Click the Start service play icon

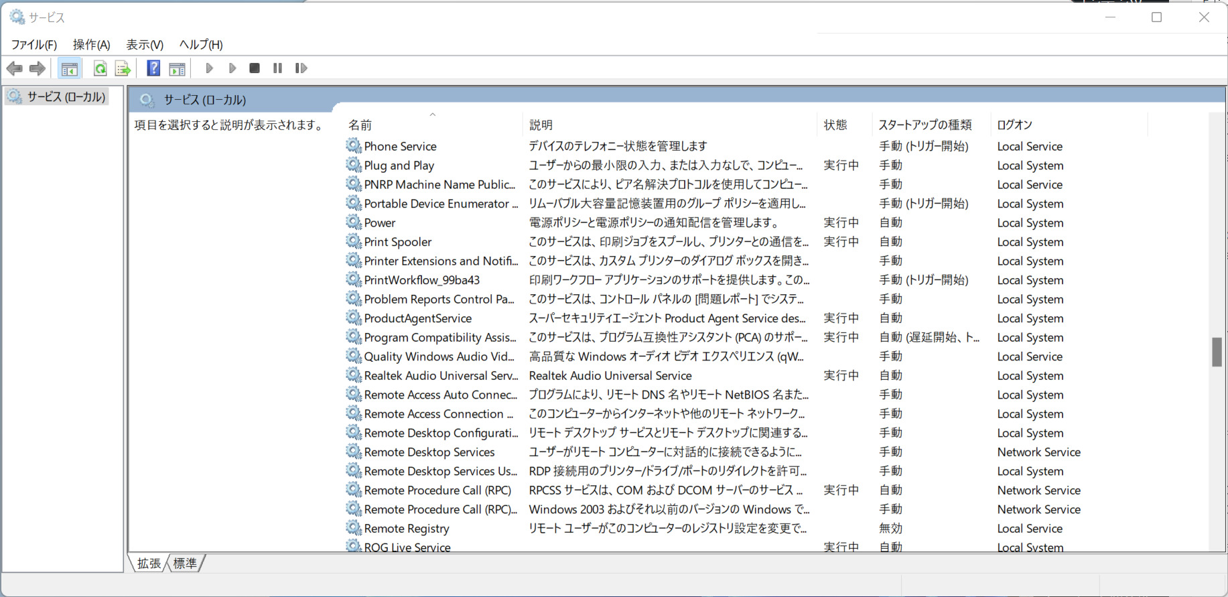pos(209,68)
